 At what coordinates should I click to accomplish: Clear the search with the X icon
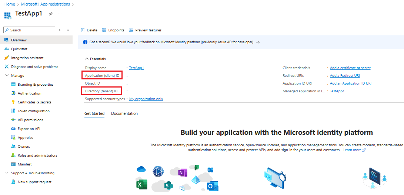pyautogui.click(x=60, y=30)
